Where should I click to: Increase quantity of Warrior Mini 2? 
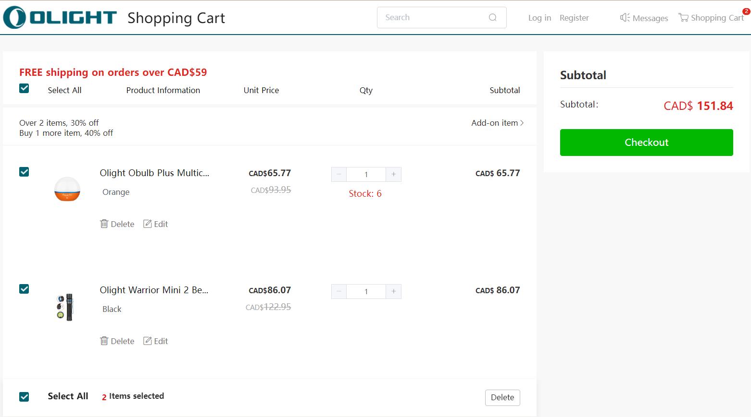pyautogui.click(x=393, y=291)
